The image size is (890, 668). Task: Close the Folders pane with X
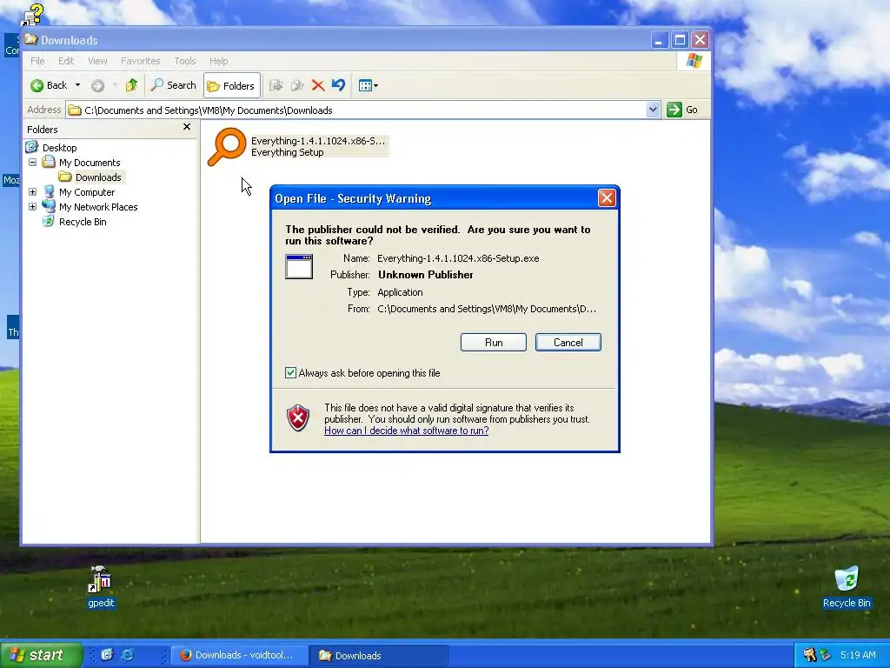(187, 127)
